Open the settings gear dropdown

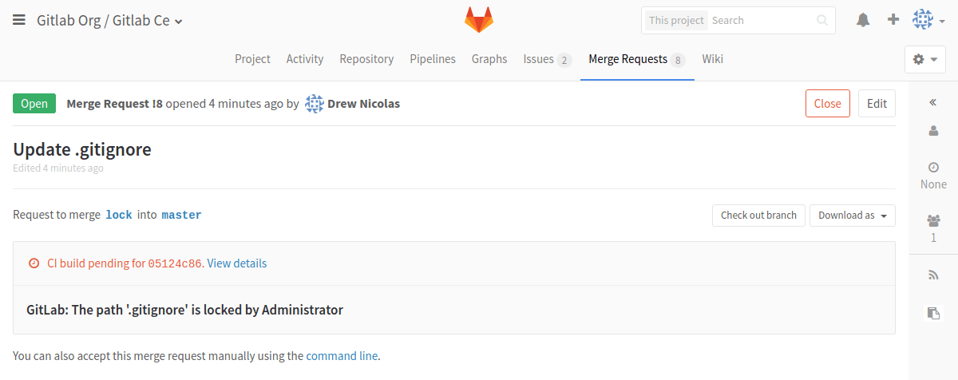coord(924,59)
